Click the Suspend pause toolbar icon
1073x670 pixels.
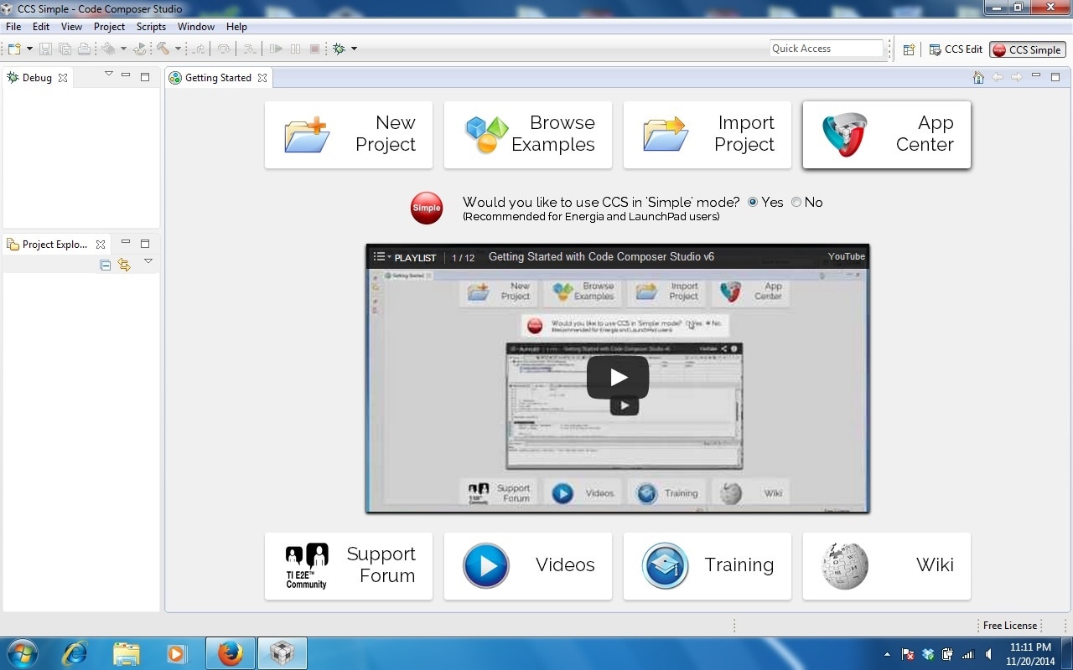(295, 49)
